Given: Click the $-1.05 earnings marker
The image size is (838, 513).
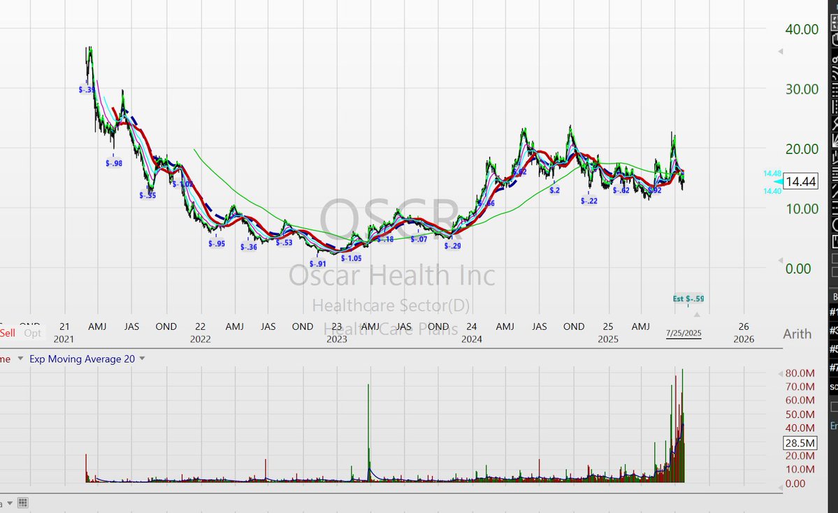Looking at the screenshot, I should click(x=351, y=258).
